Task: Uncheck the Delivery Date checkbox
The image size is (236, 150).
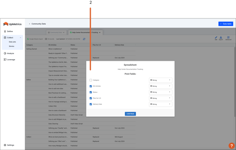Action: [91, 104]
